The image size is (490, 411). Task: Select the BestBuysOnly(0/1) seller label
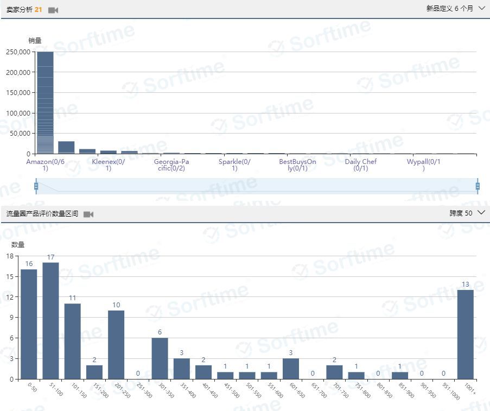point(297,165)
